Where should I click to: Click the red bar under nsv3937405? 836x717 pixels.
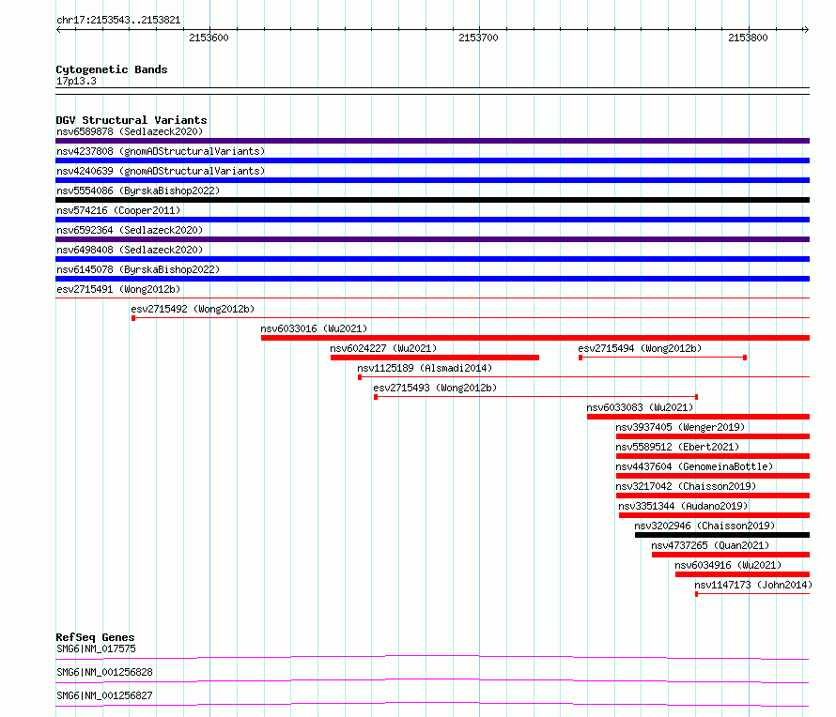point(713,436)
